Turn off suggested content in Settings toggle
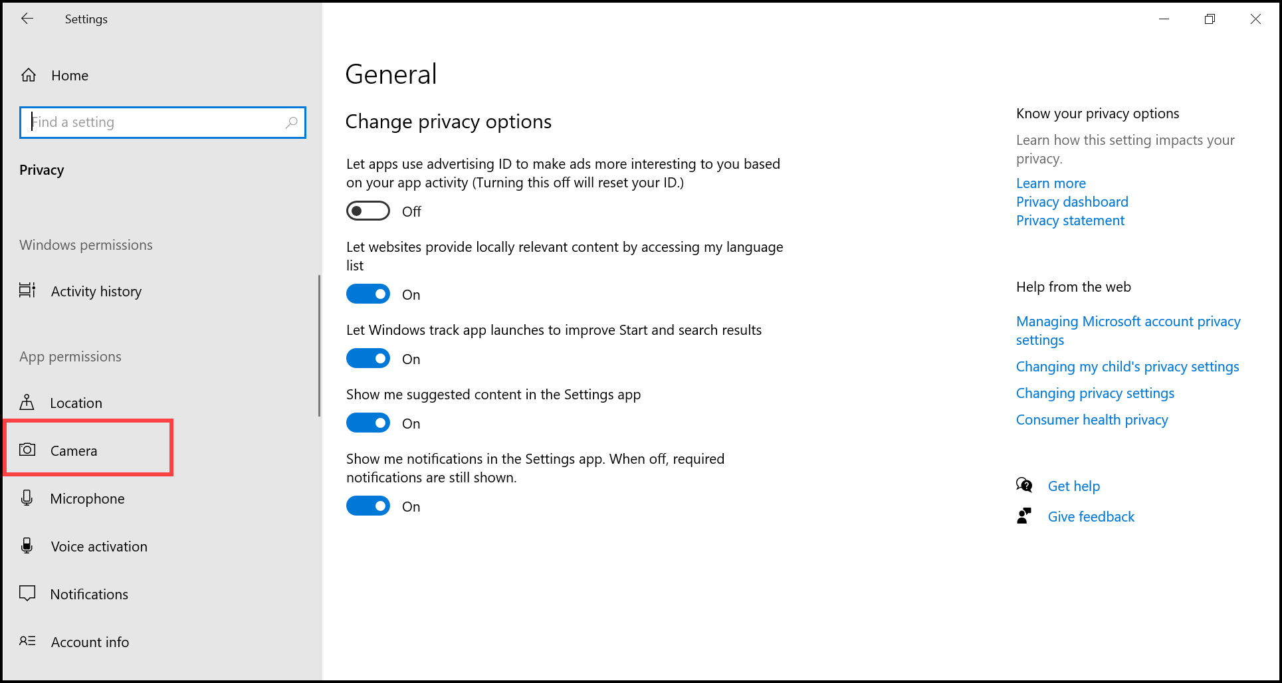The image size is (1282, 683). [368, 423]
